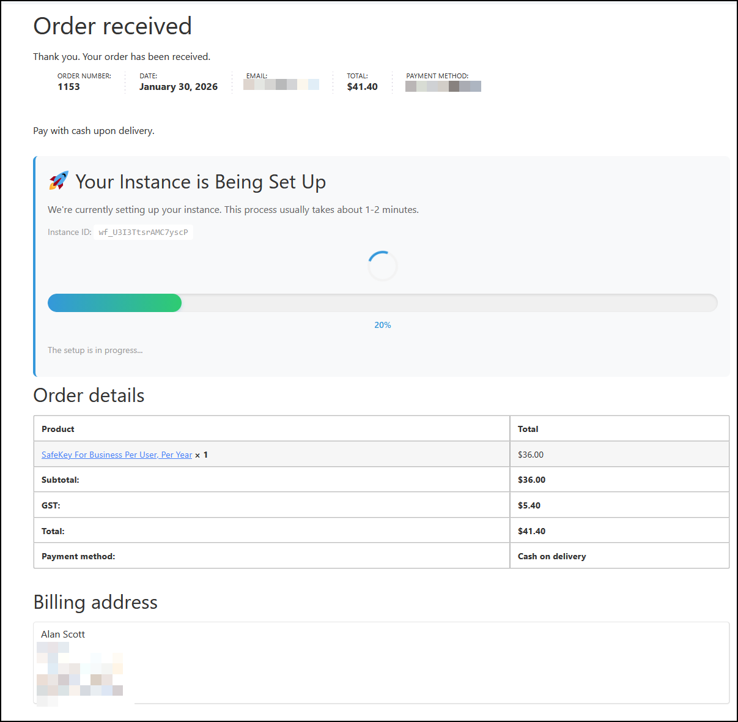Open the SafeKey For Business product link
738x722 pixels.
pyautogui.click(x=117, y=455)
